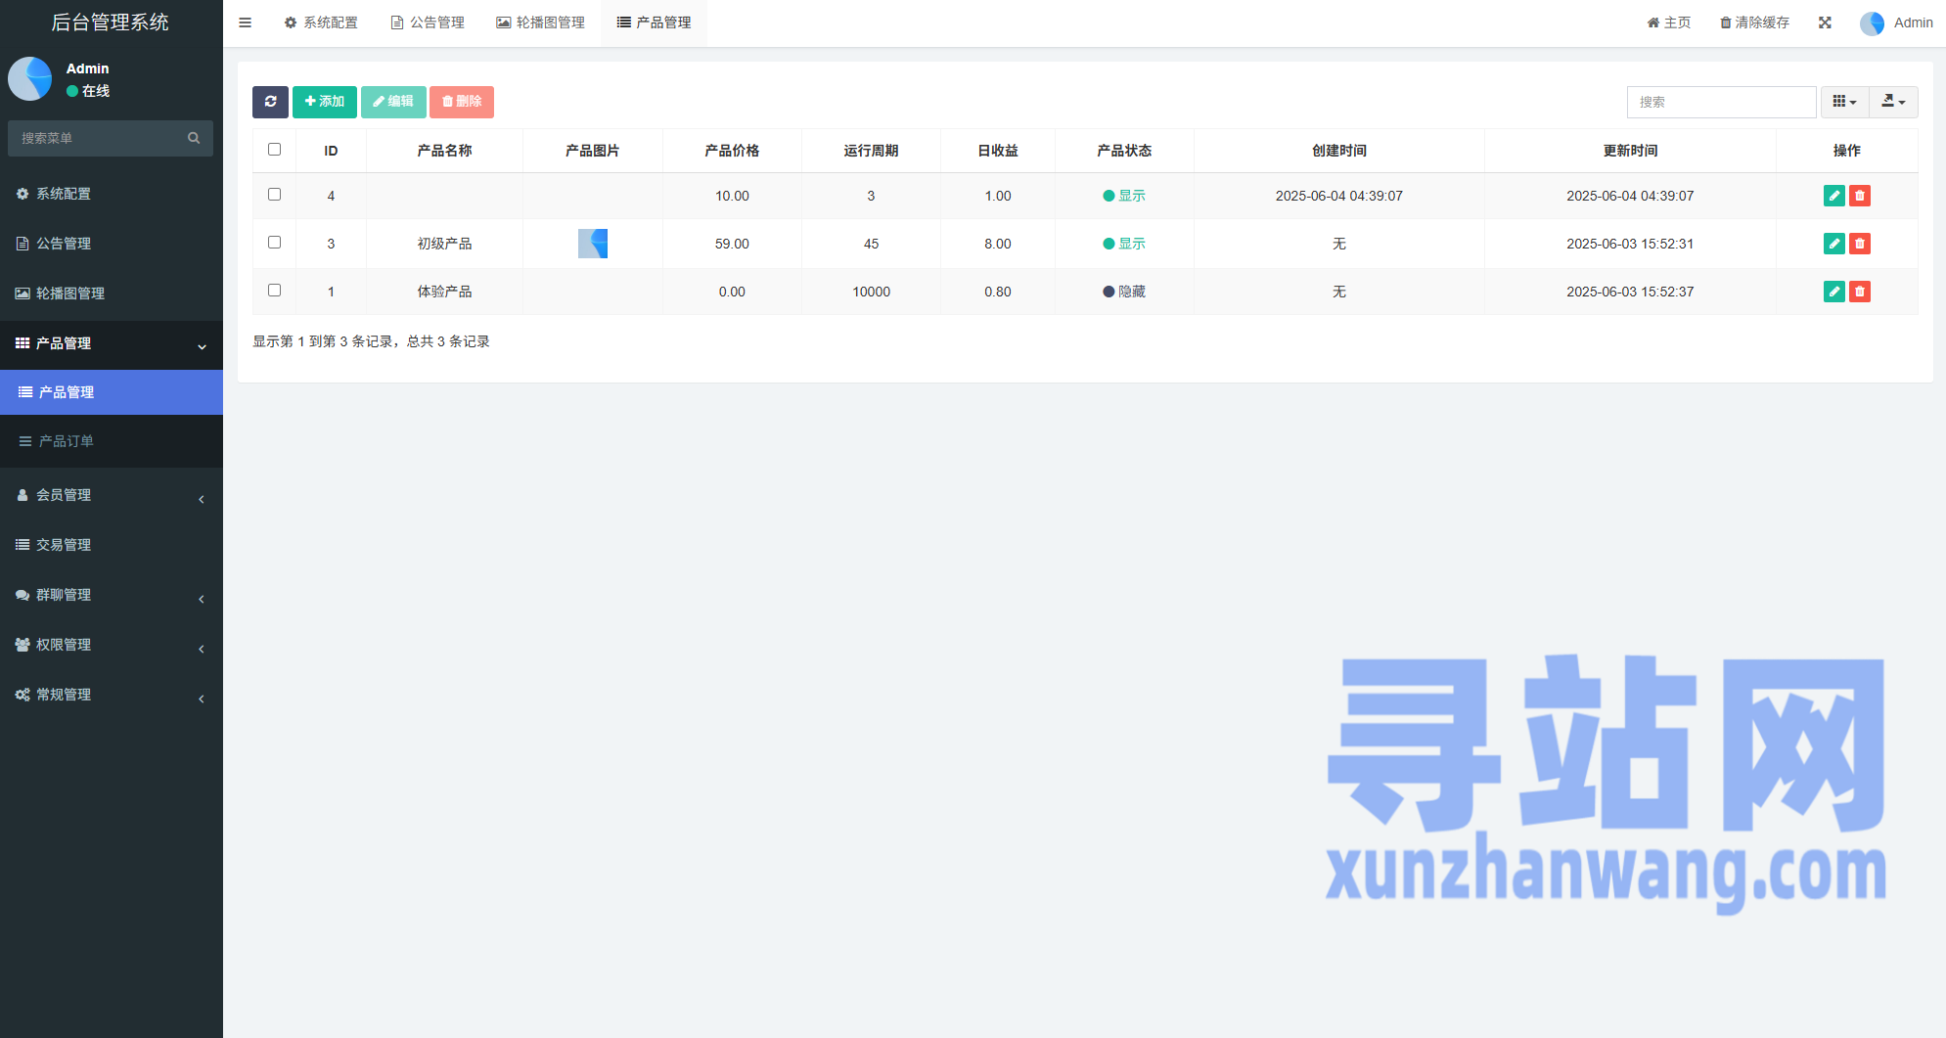Click edit pencil icon for 体验产品 row

pos(1833,292)
